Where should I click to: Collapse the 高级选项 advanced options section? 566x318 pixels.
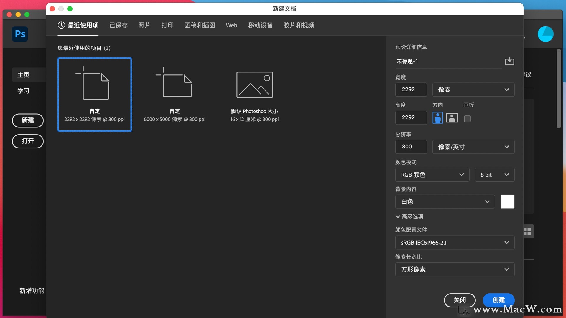409,216
